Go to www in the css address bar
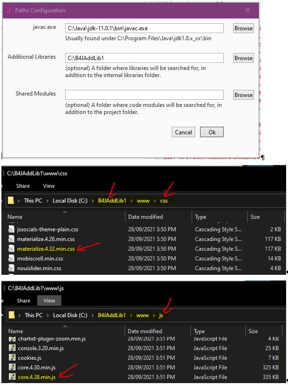The height and width of the screenshot is (385, 288). tap(143, 201)
